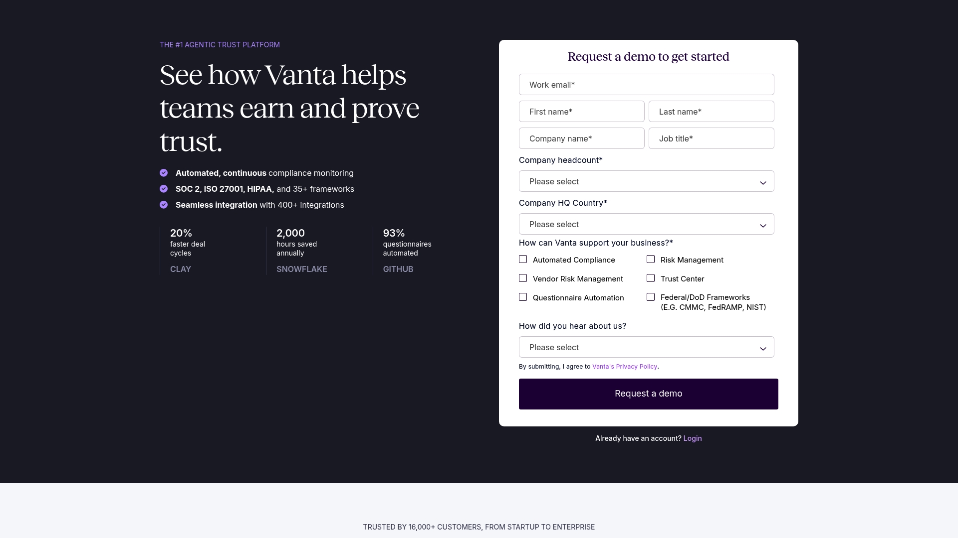Follow the Login link

693,438
